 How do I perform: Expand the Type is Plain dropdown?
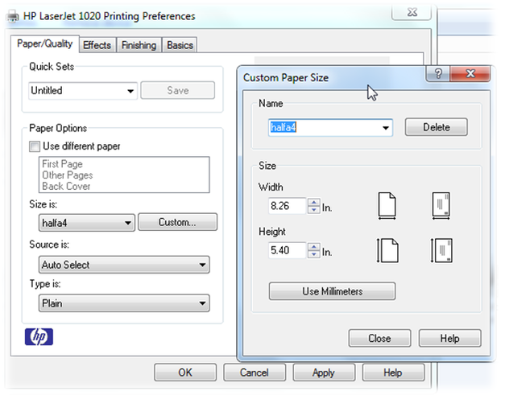[124, 303]
